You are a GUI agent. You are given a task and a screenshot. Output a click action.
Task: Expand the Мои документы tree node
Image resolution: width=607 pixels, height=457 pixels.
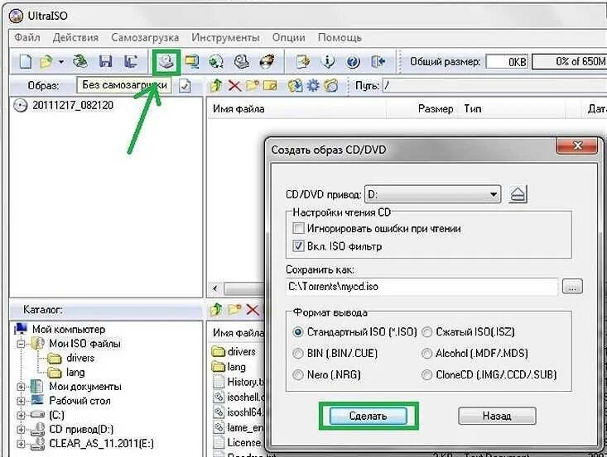[x=21, y=386]
